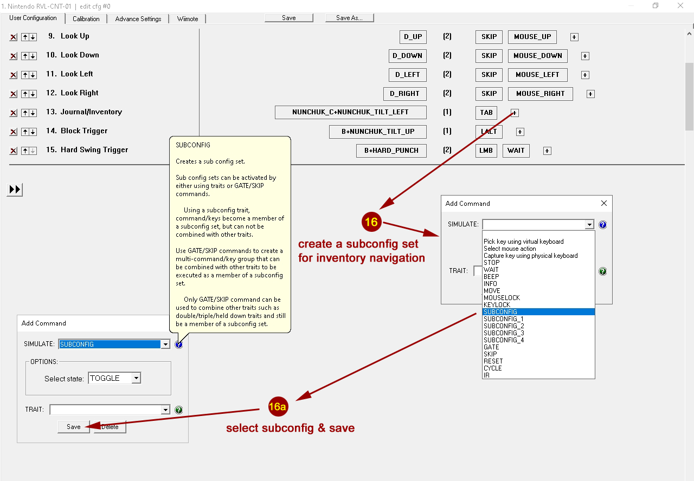Click the move up arrow for Look Down

coord(25,56)
